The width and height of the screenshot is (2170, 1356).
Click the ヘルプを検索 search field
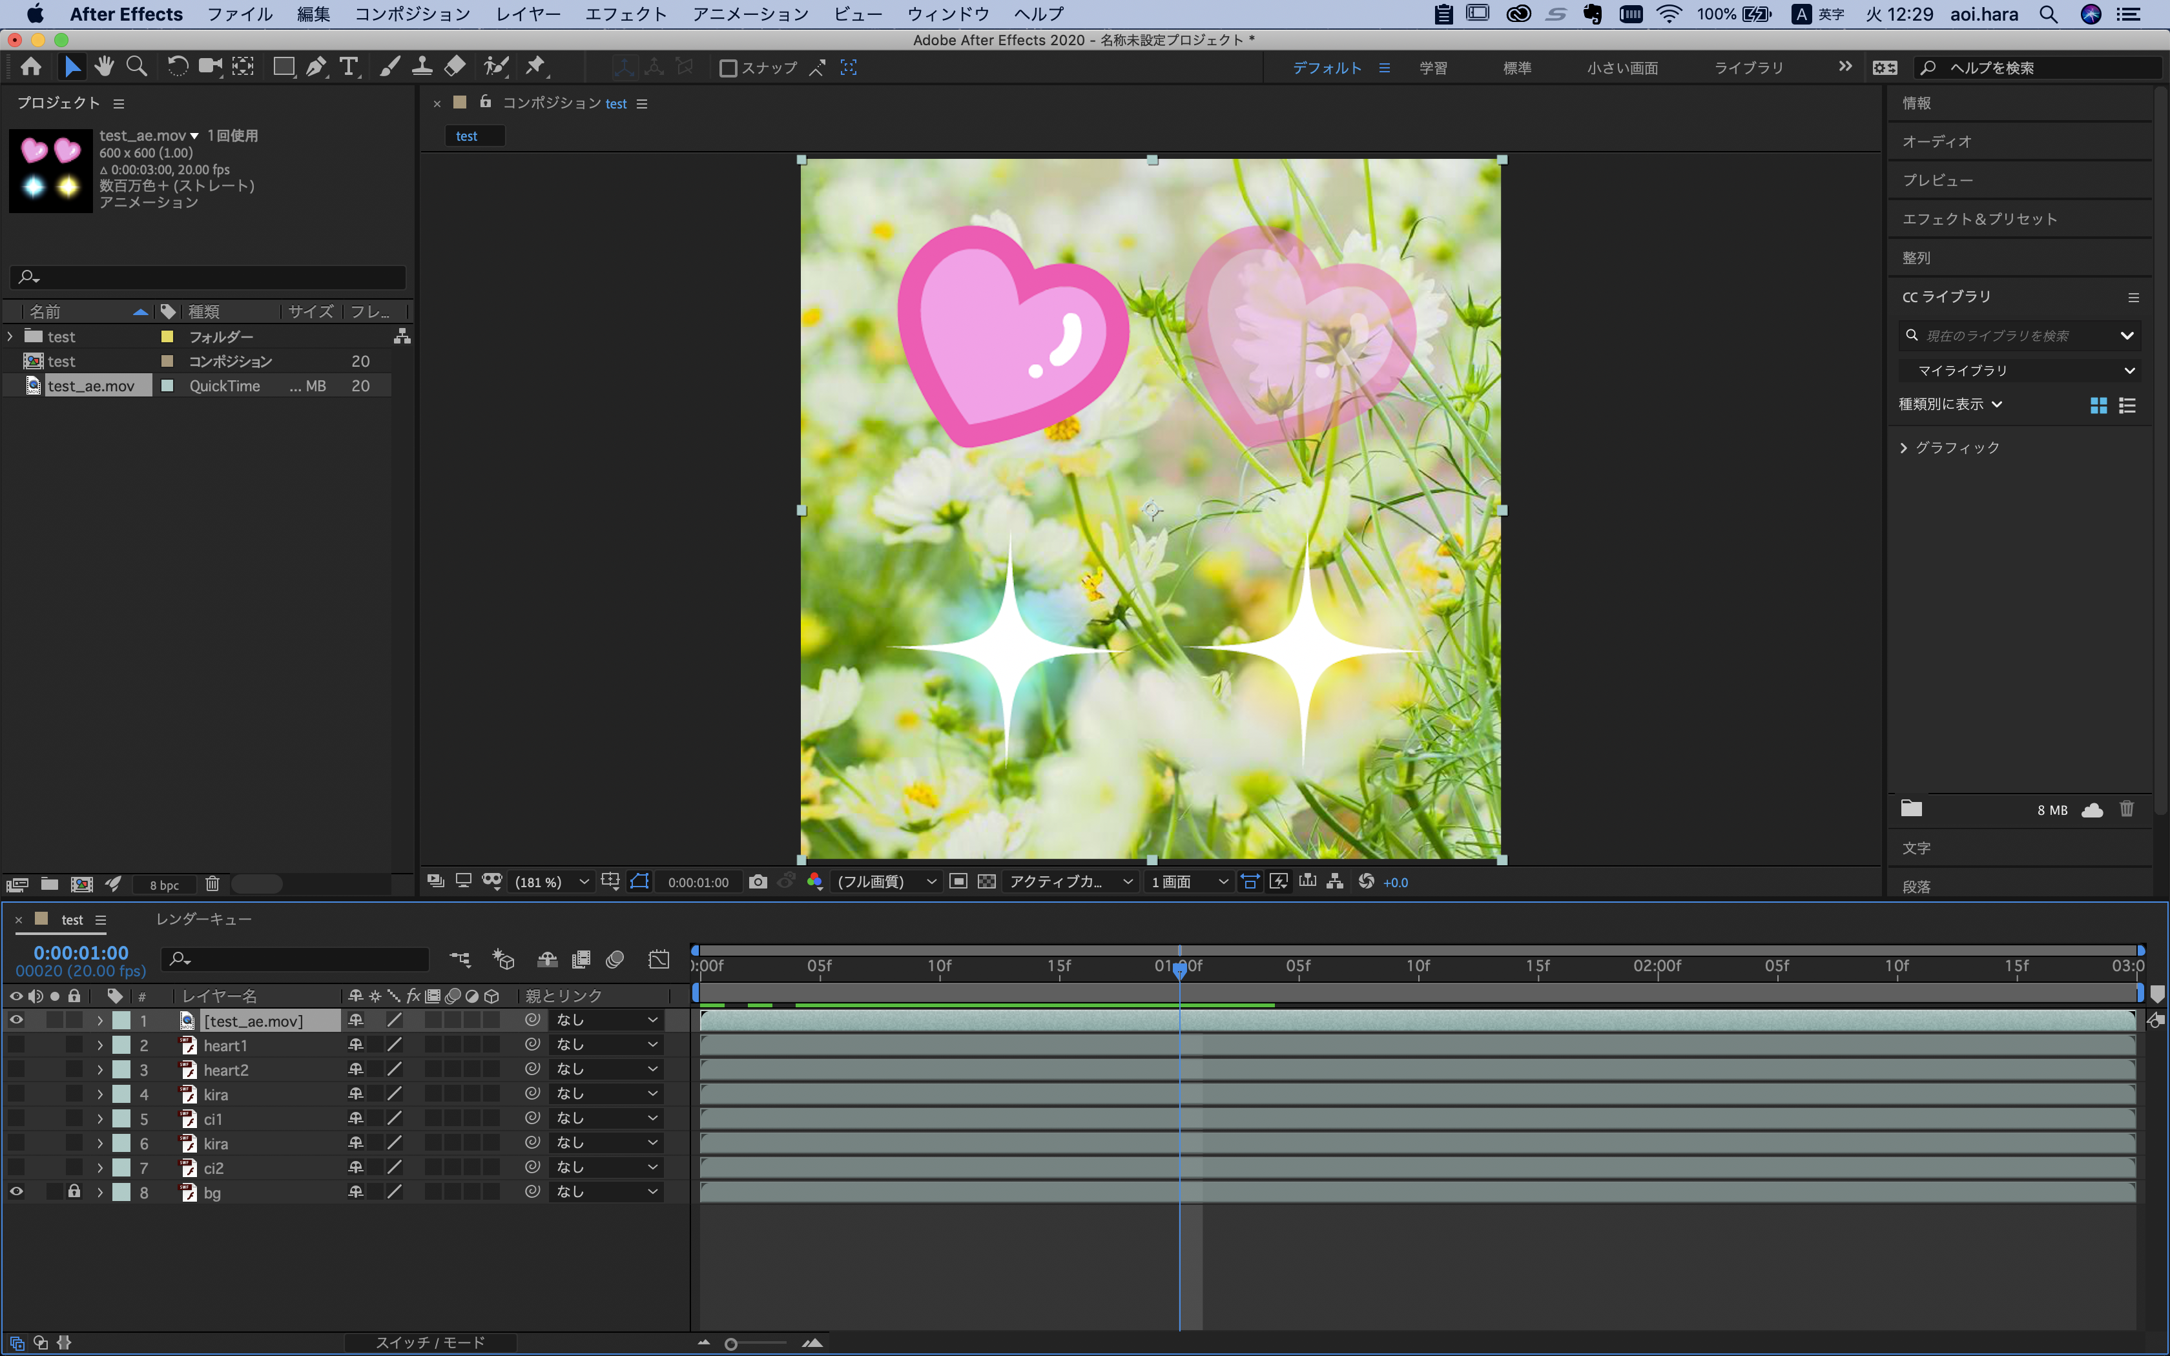tap(2045, 68)
